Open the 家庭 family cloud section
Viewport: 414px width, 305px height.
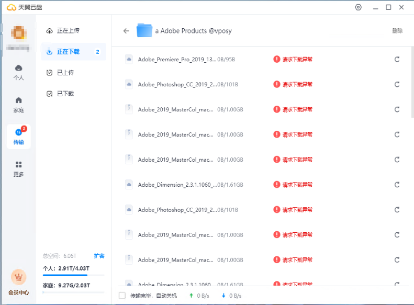tap(18, 105)
